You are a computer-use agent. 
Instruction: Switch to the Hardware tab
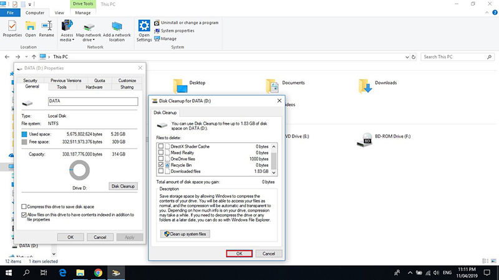[x=94, y=87]
